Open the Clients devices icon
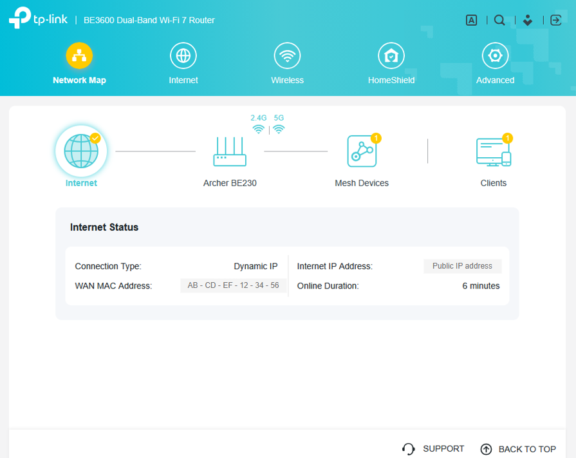The width and height of the screenshot is (576, 458). pyautogui.click(x=494, y=152)
